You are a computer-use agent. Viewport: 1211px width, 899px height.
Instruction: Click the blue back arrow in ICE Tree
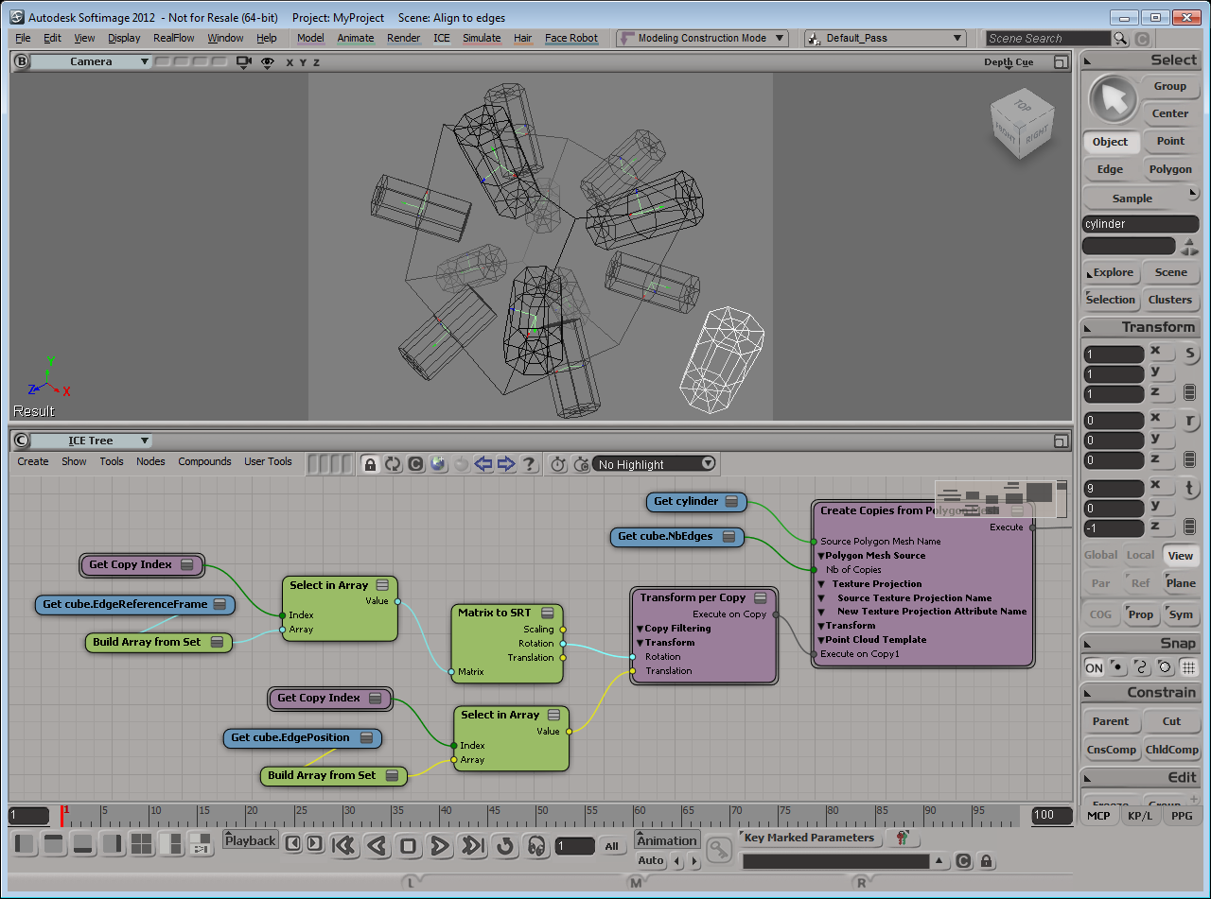[483, 464]
